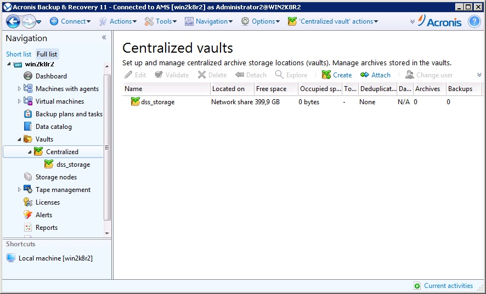This screenshot has width=486, height=294.
Task: Open the Tools menu
Action: click(161, 21)
